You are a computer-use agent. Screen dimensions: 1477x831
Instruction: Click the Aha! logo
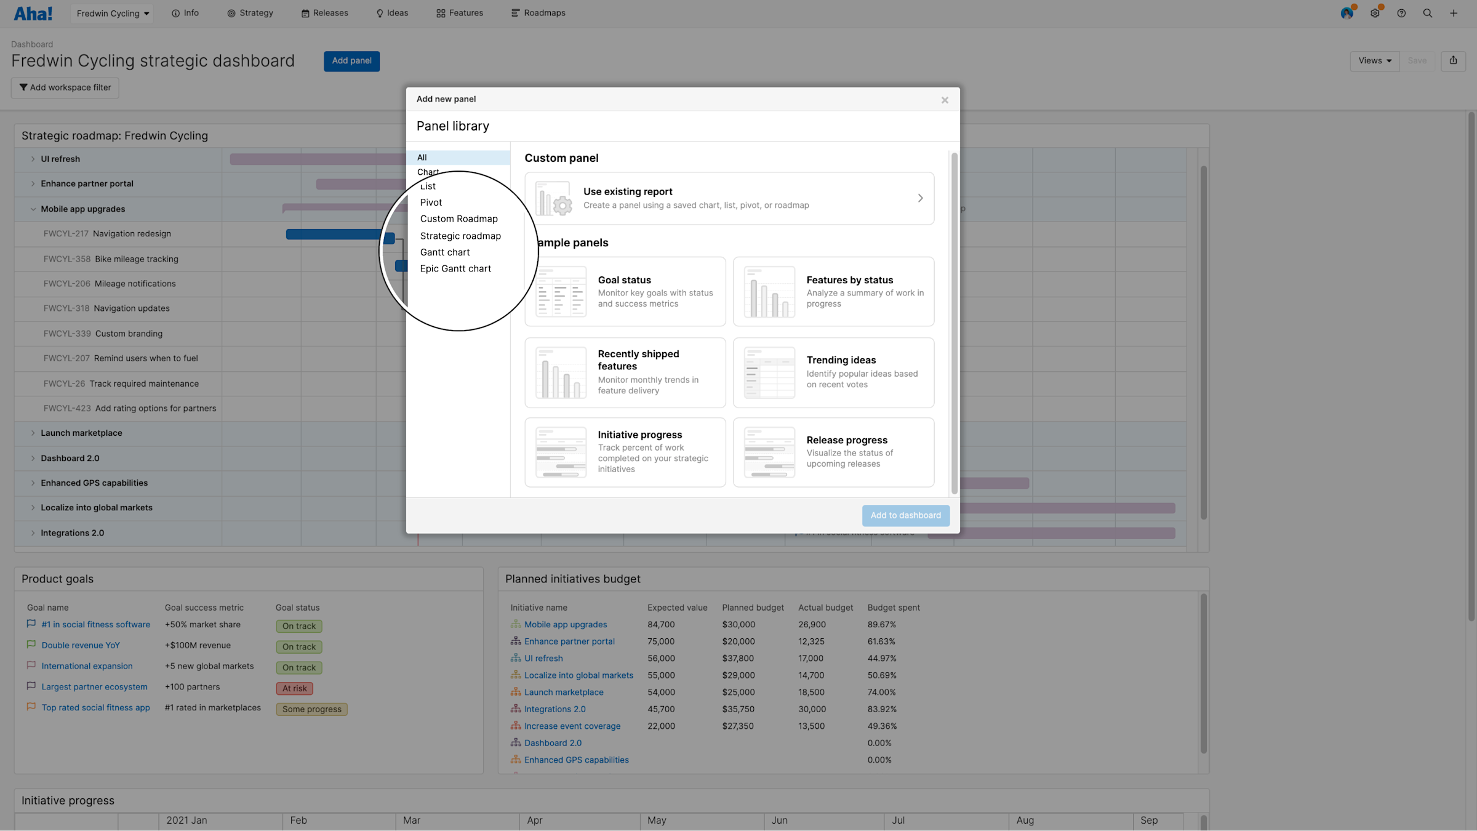click(x=33, y=13)
